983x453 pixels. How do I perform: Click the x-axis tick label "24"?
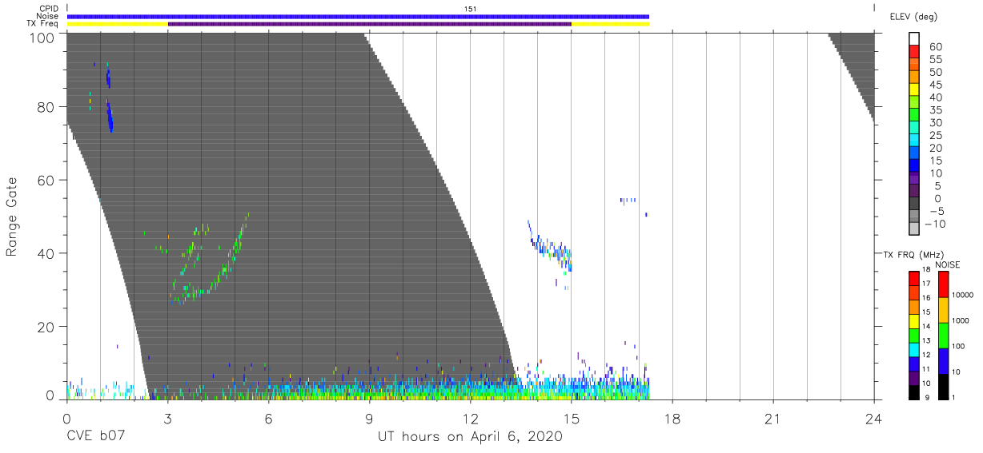(874, 417)
